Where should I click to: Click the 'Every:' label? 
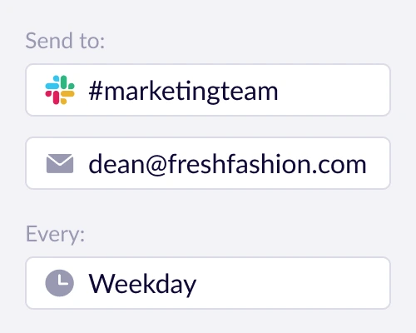point(55,234)
